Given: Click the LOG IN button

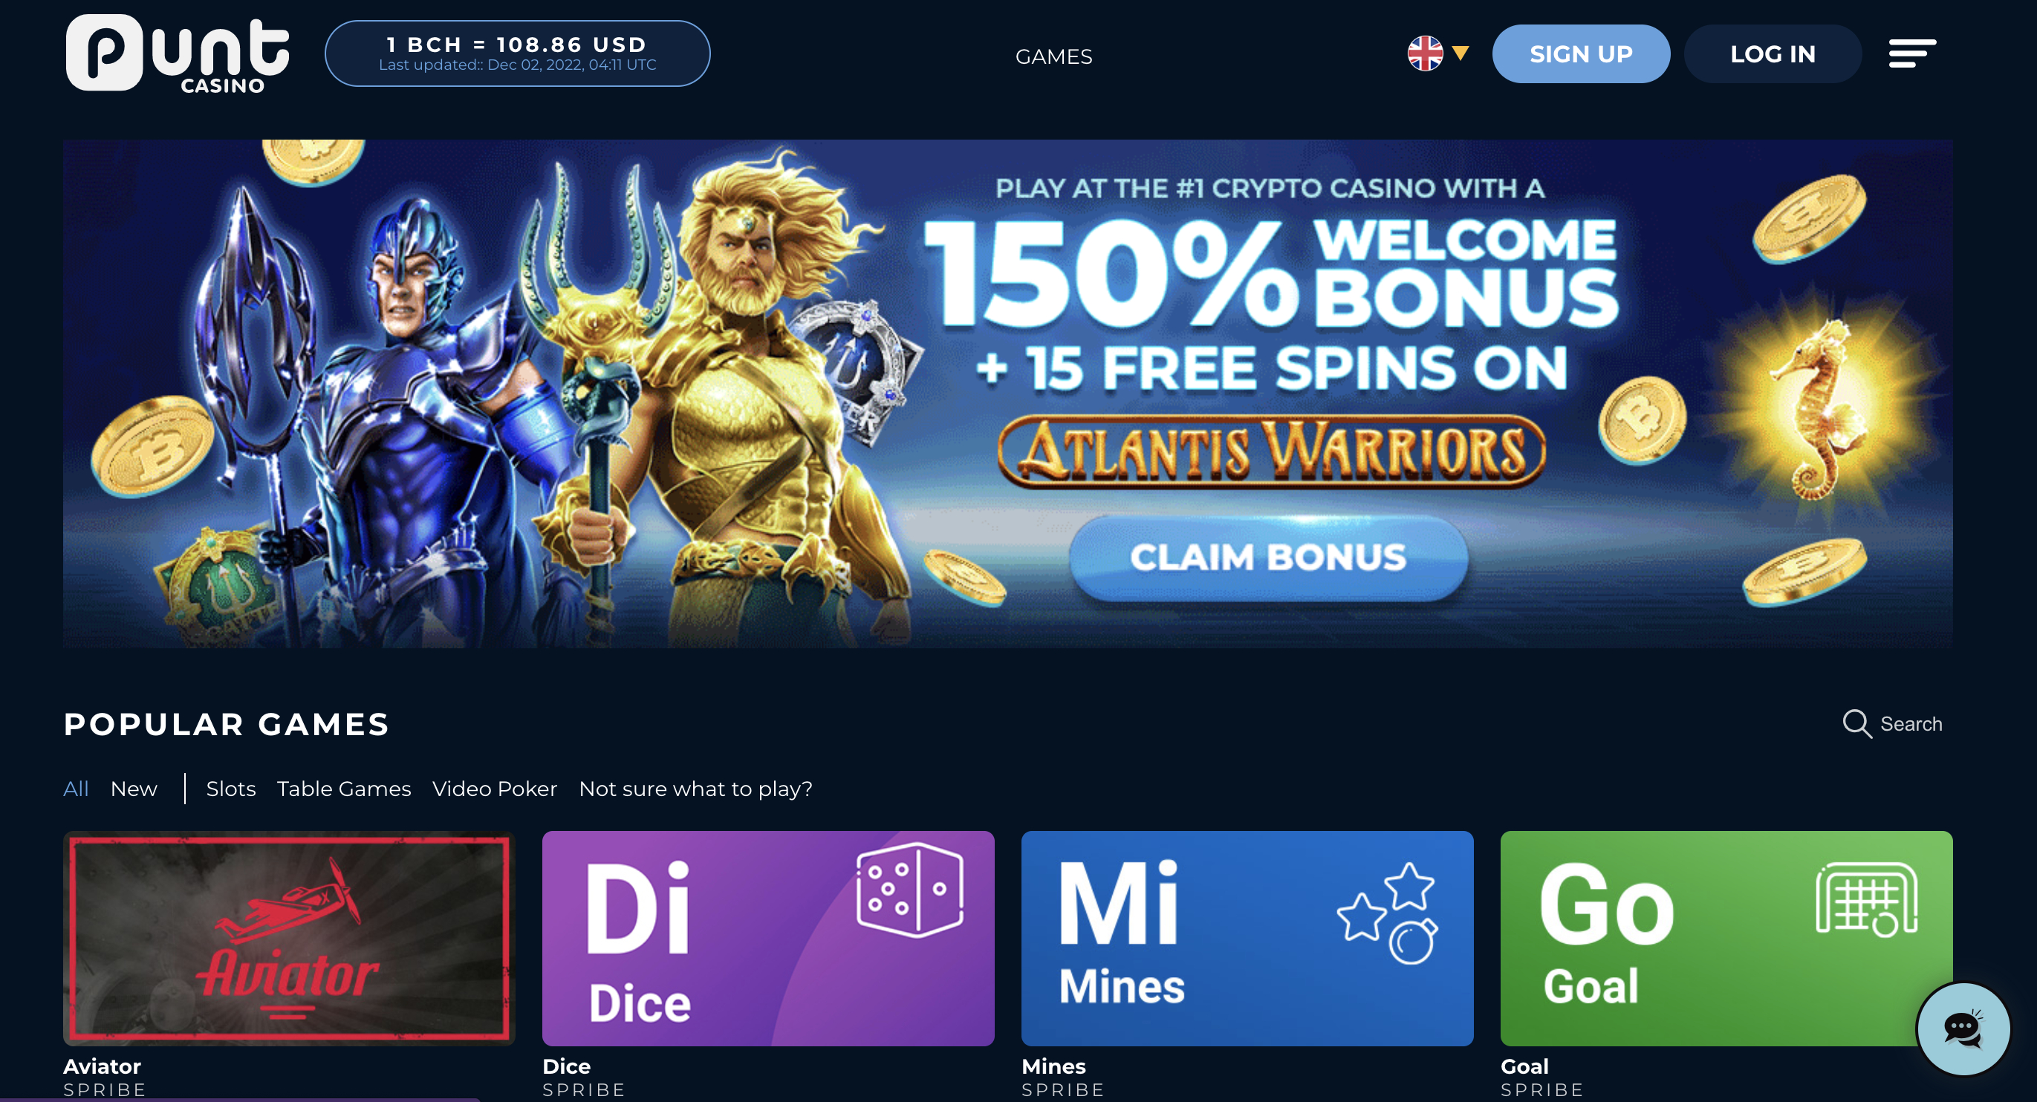Looking at the screenshot, I should (x=1772, y=53).
